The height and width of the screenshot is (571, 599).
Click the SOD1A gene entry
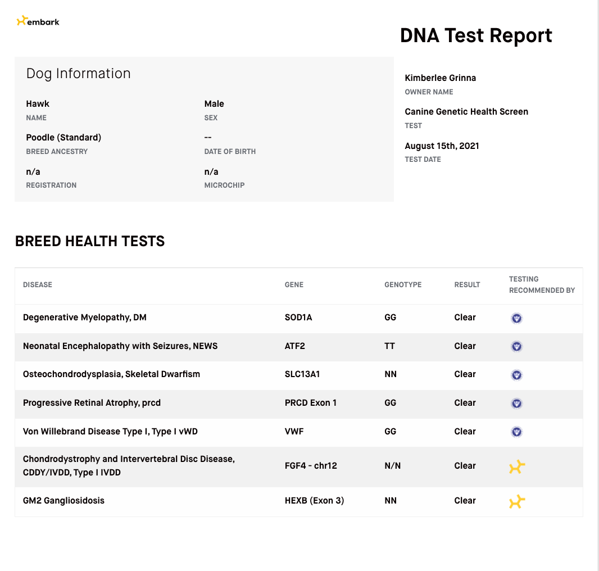pyautogui.click(x=298, y=317)
